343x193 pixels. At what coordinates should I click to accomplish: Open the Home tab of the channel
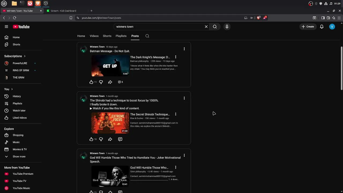pyautogui.click(x=81, y=36)
